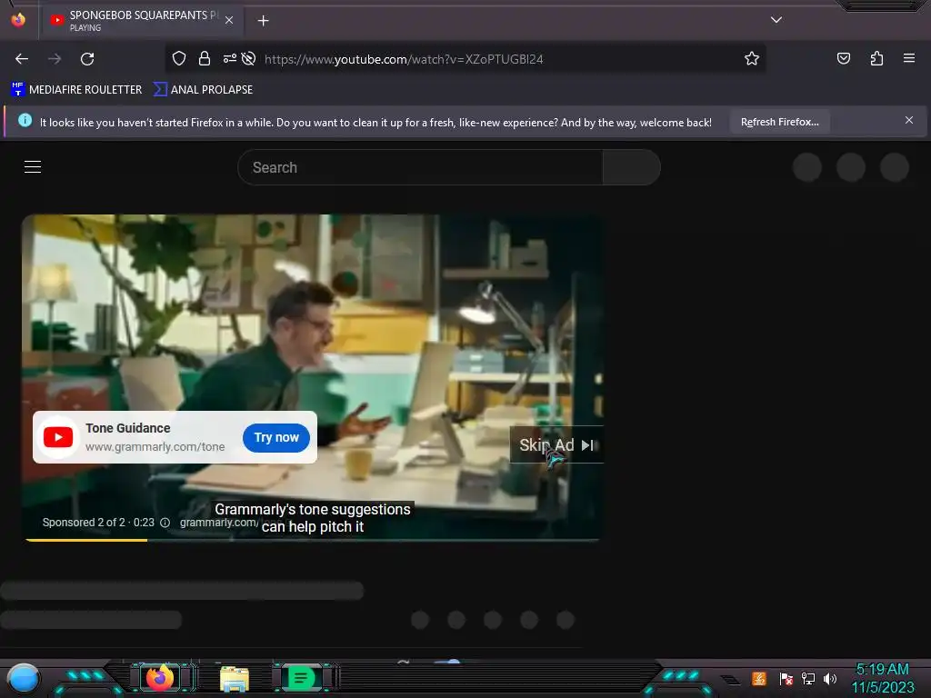Click the YouTube logo on the ad card
This screenshot has width=931, height=698.
point(58,437)
